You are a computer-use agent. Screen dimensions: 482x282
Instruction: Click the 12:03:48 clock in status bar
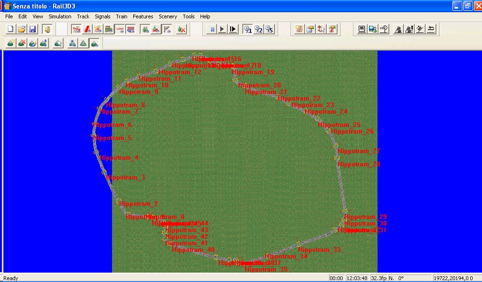click(x=357, y=278)
